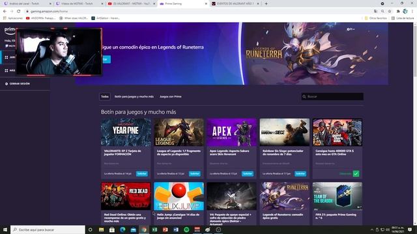Select the Todos filter tab
This screenshot has width=417, height=234.
click(105, 97)
